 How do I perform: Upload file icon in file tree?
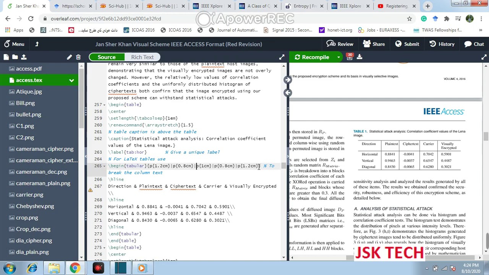(24, 57)
